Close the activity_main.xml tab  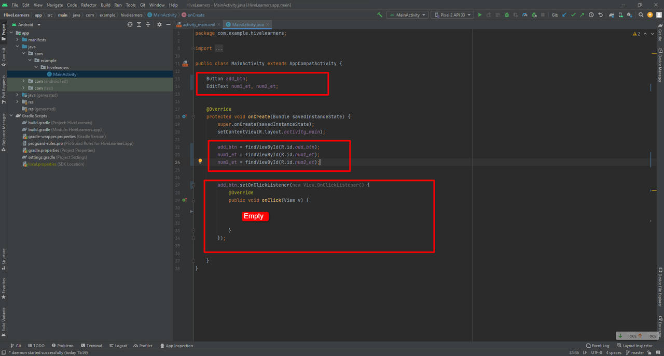click(x=219, y=25)
